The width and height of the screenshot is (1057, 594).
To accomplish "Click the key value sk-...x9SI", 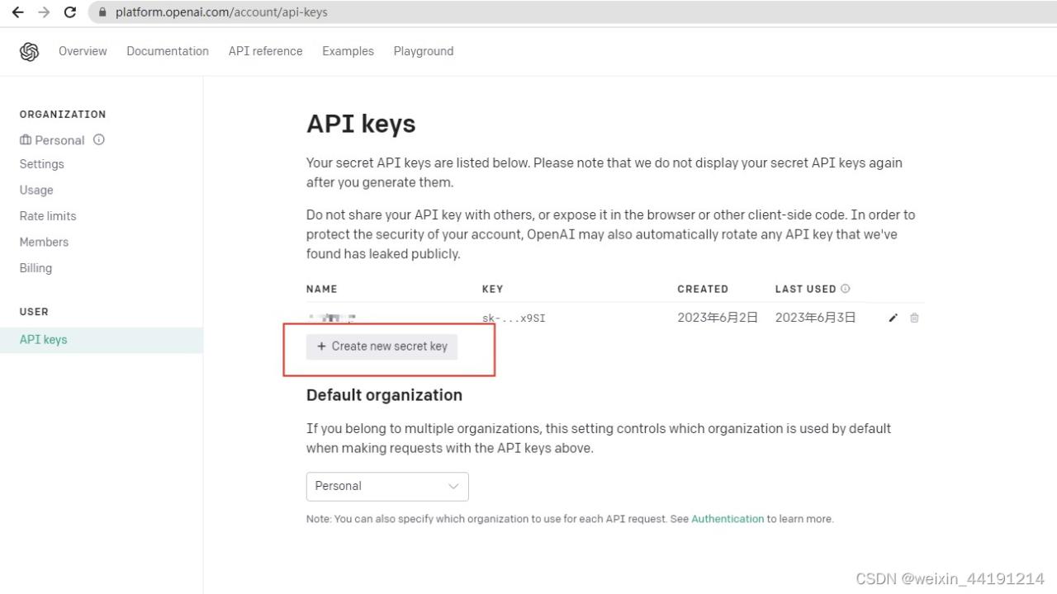I will click(514, 318).
